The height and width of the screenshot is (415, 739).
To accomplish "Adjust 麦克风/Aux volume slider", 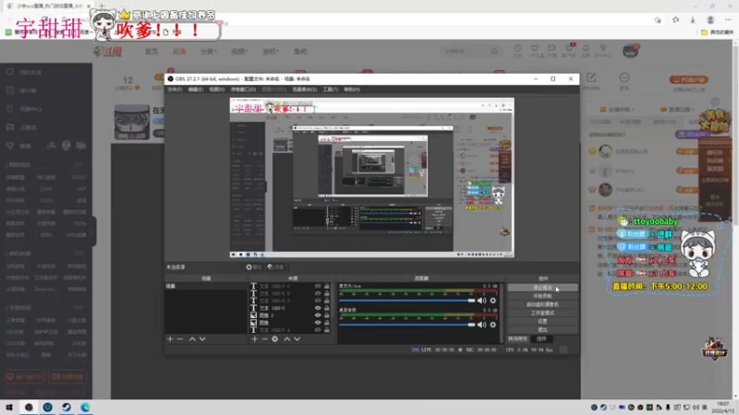I will (407, 301).
